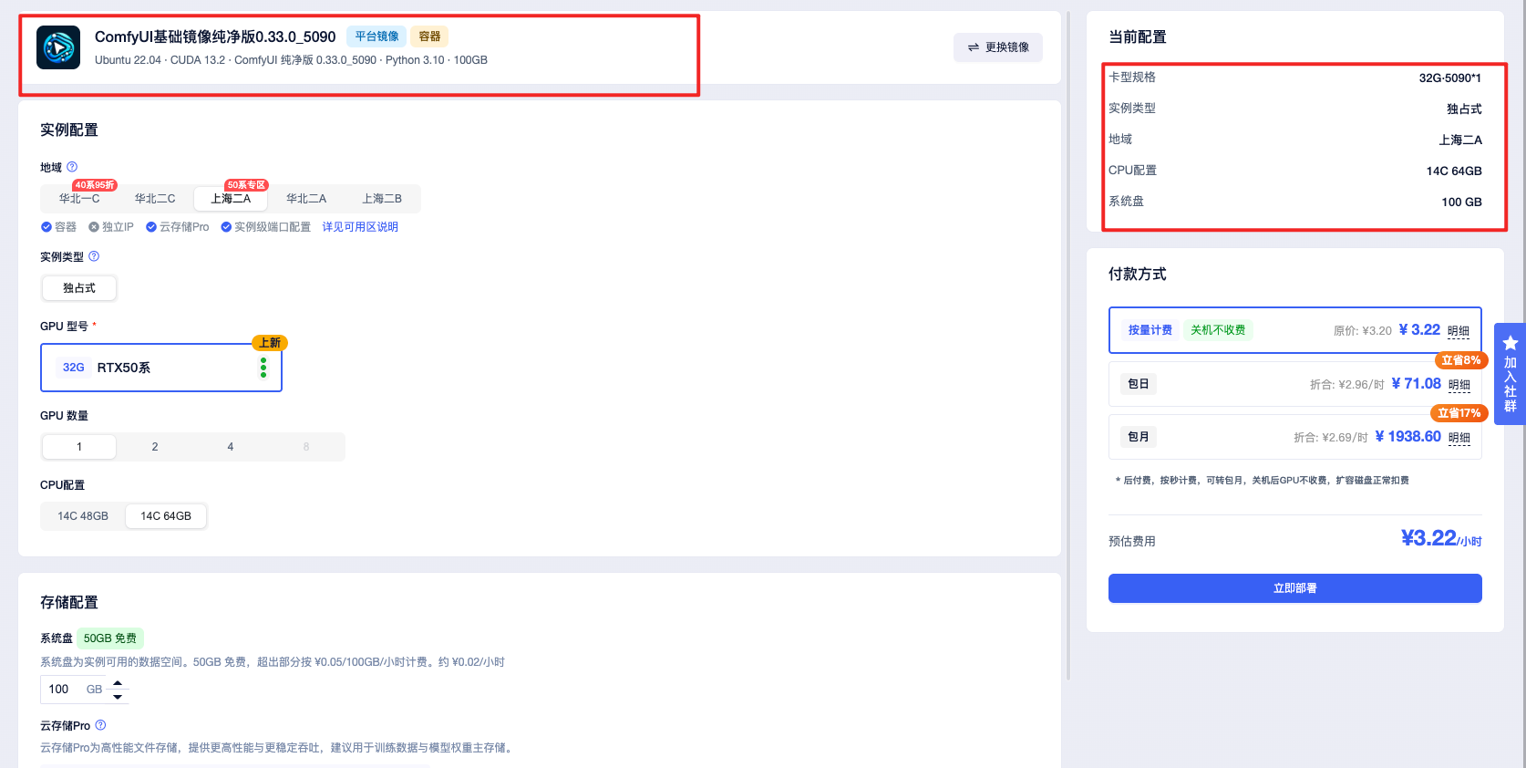Click the 云存储Pro help question icon
This screenshot has width=1526, height=768.
100,725
